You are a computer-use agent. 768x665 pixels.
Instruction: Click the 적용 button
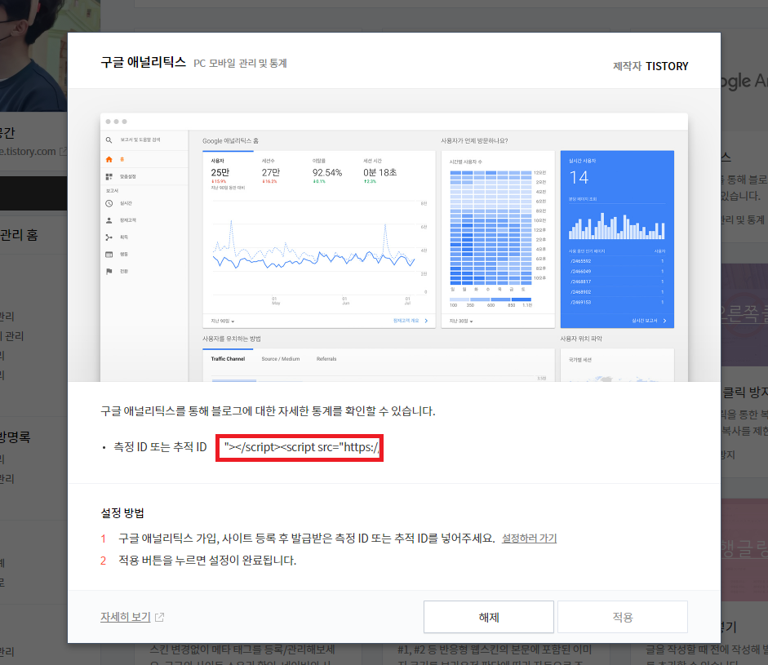tap(623, 617)
